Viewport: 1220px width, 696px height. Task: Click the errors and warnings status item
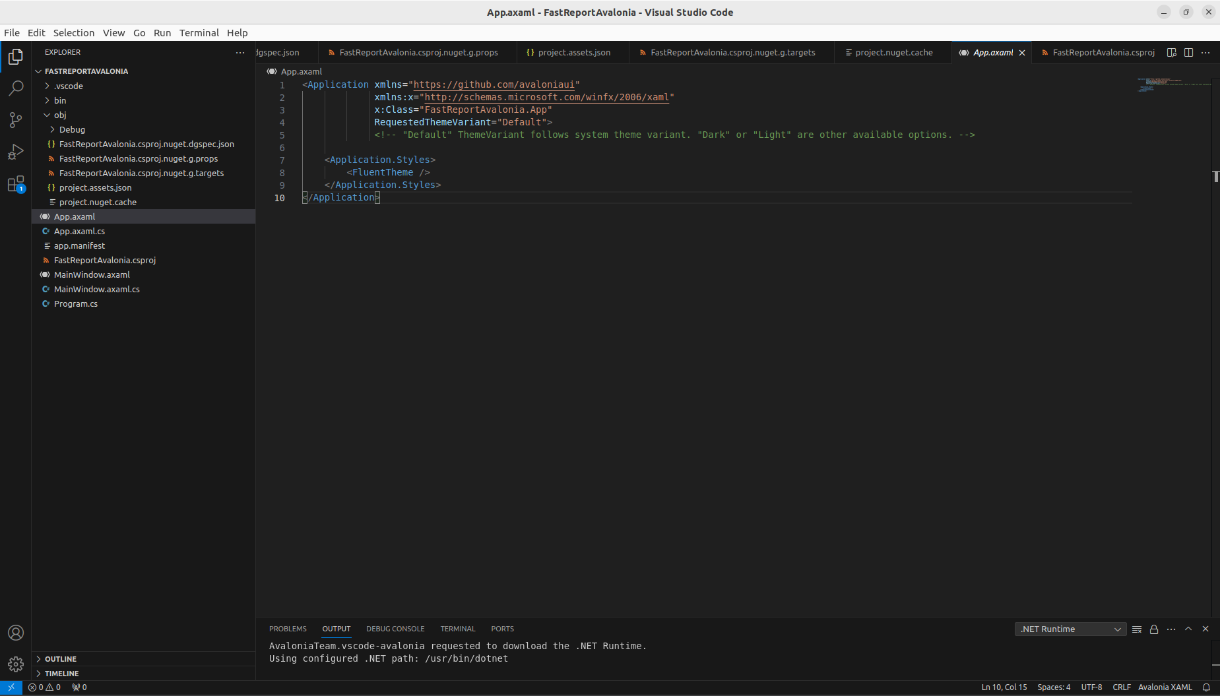[45, 687]
